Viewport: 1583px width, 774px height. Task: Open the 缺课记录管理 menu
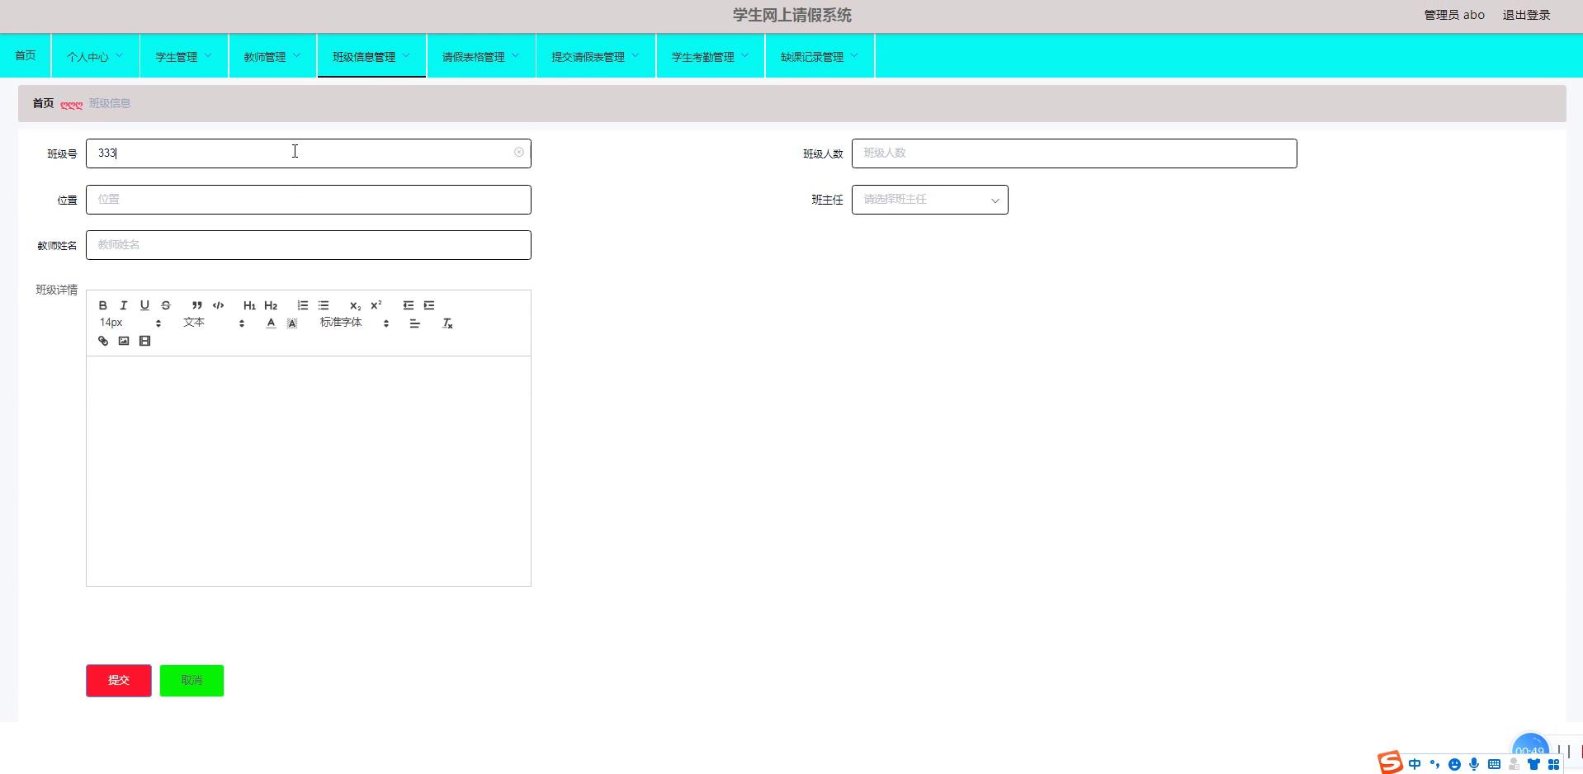point(819,56)
